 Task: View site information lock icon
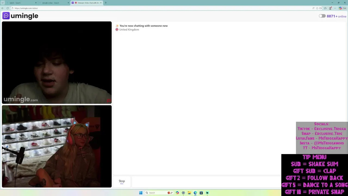tap(13, 8)
